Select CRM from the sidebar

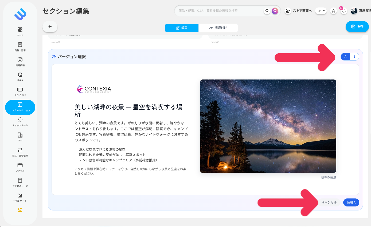tap(20, 137)
